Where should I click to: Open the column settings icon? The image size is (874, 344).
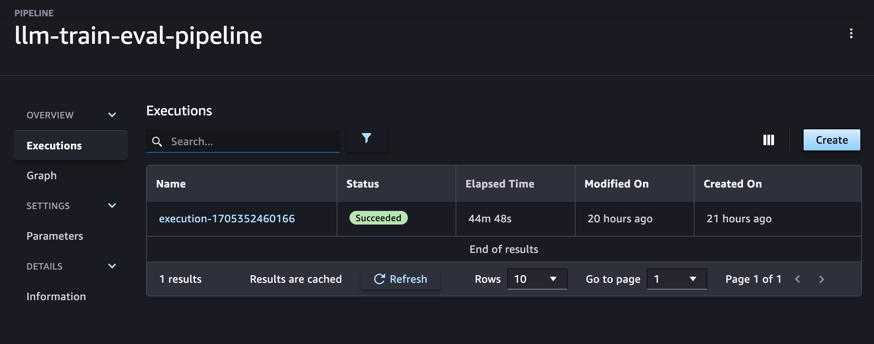pos(768,140)
